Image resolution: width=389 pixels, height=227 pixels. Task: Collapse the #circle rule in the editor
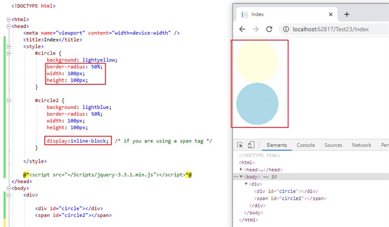(8, 53)
